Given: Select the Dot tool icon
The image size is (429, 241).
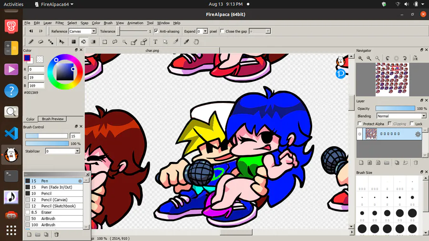Looking at the screenshot, I should [x=51, y=42].
